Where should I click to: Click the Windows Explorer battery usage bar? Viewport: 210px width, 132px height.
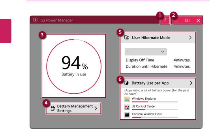(154, 102)
